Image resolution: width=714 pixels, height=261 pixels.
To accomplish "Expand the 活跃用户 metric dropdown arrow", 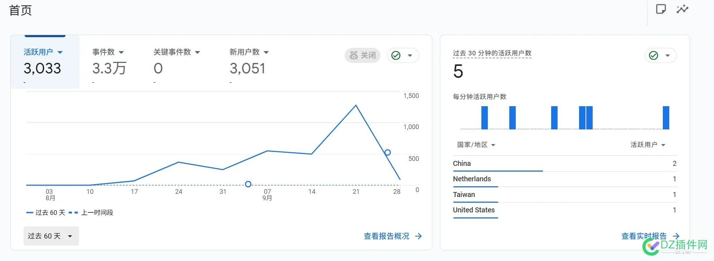I will (60, 52).
